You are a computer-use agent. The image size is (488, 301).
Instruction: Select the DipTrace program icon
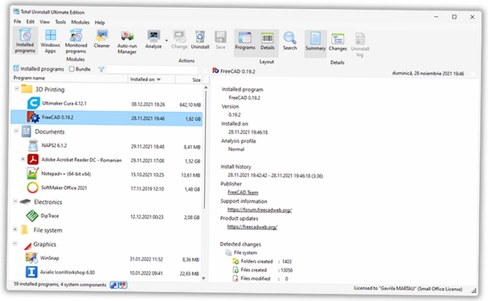32,215
